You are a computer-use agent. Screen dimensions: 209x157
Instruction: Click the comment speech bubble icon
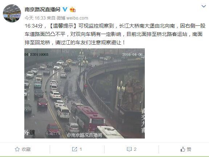129,149
